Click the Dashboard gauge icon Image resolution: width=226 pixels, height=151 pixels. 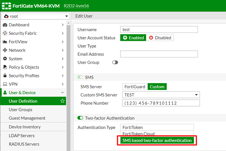pos(5,25)
